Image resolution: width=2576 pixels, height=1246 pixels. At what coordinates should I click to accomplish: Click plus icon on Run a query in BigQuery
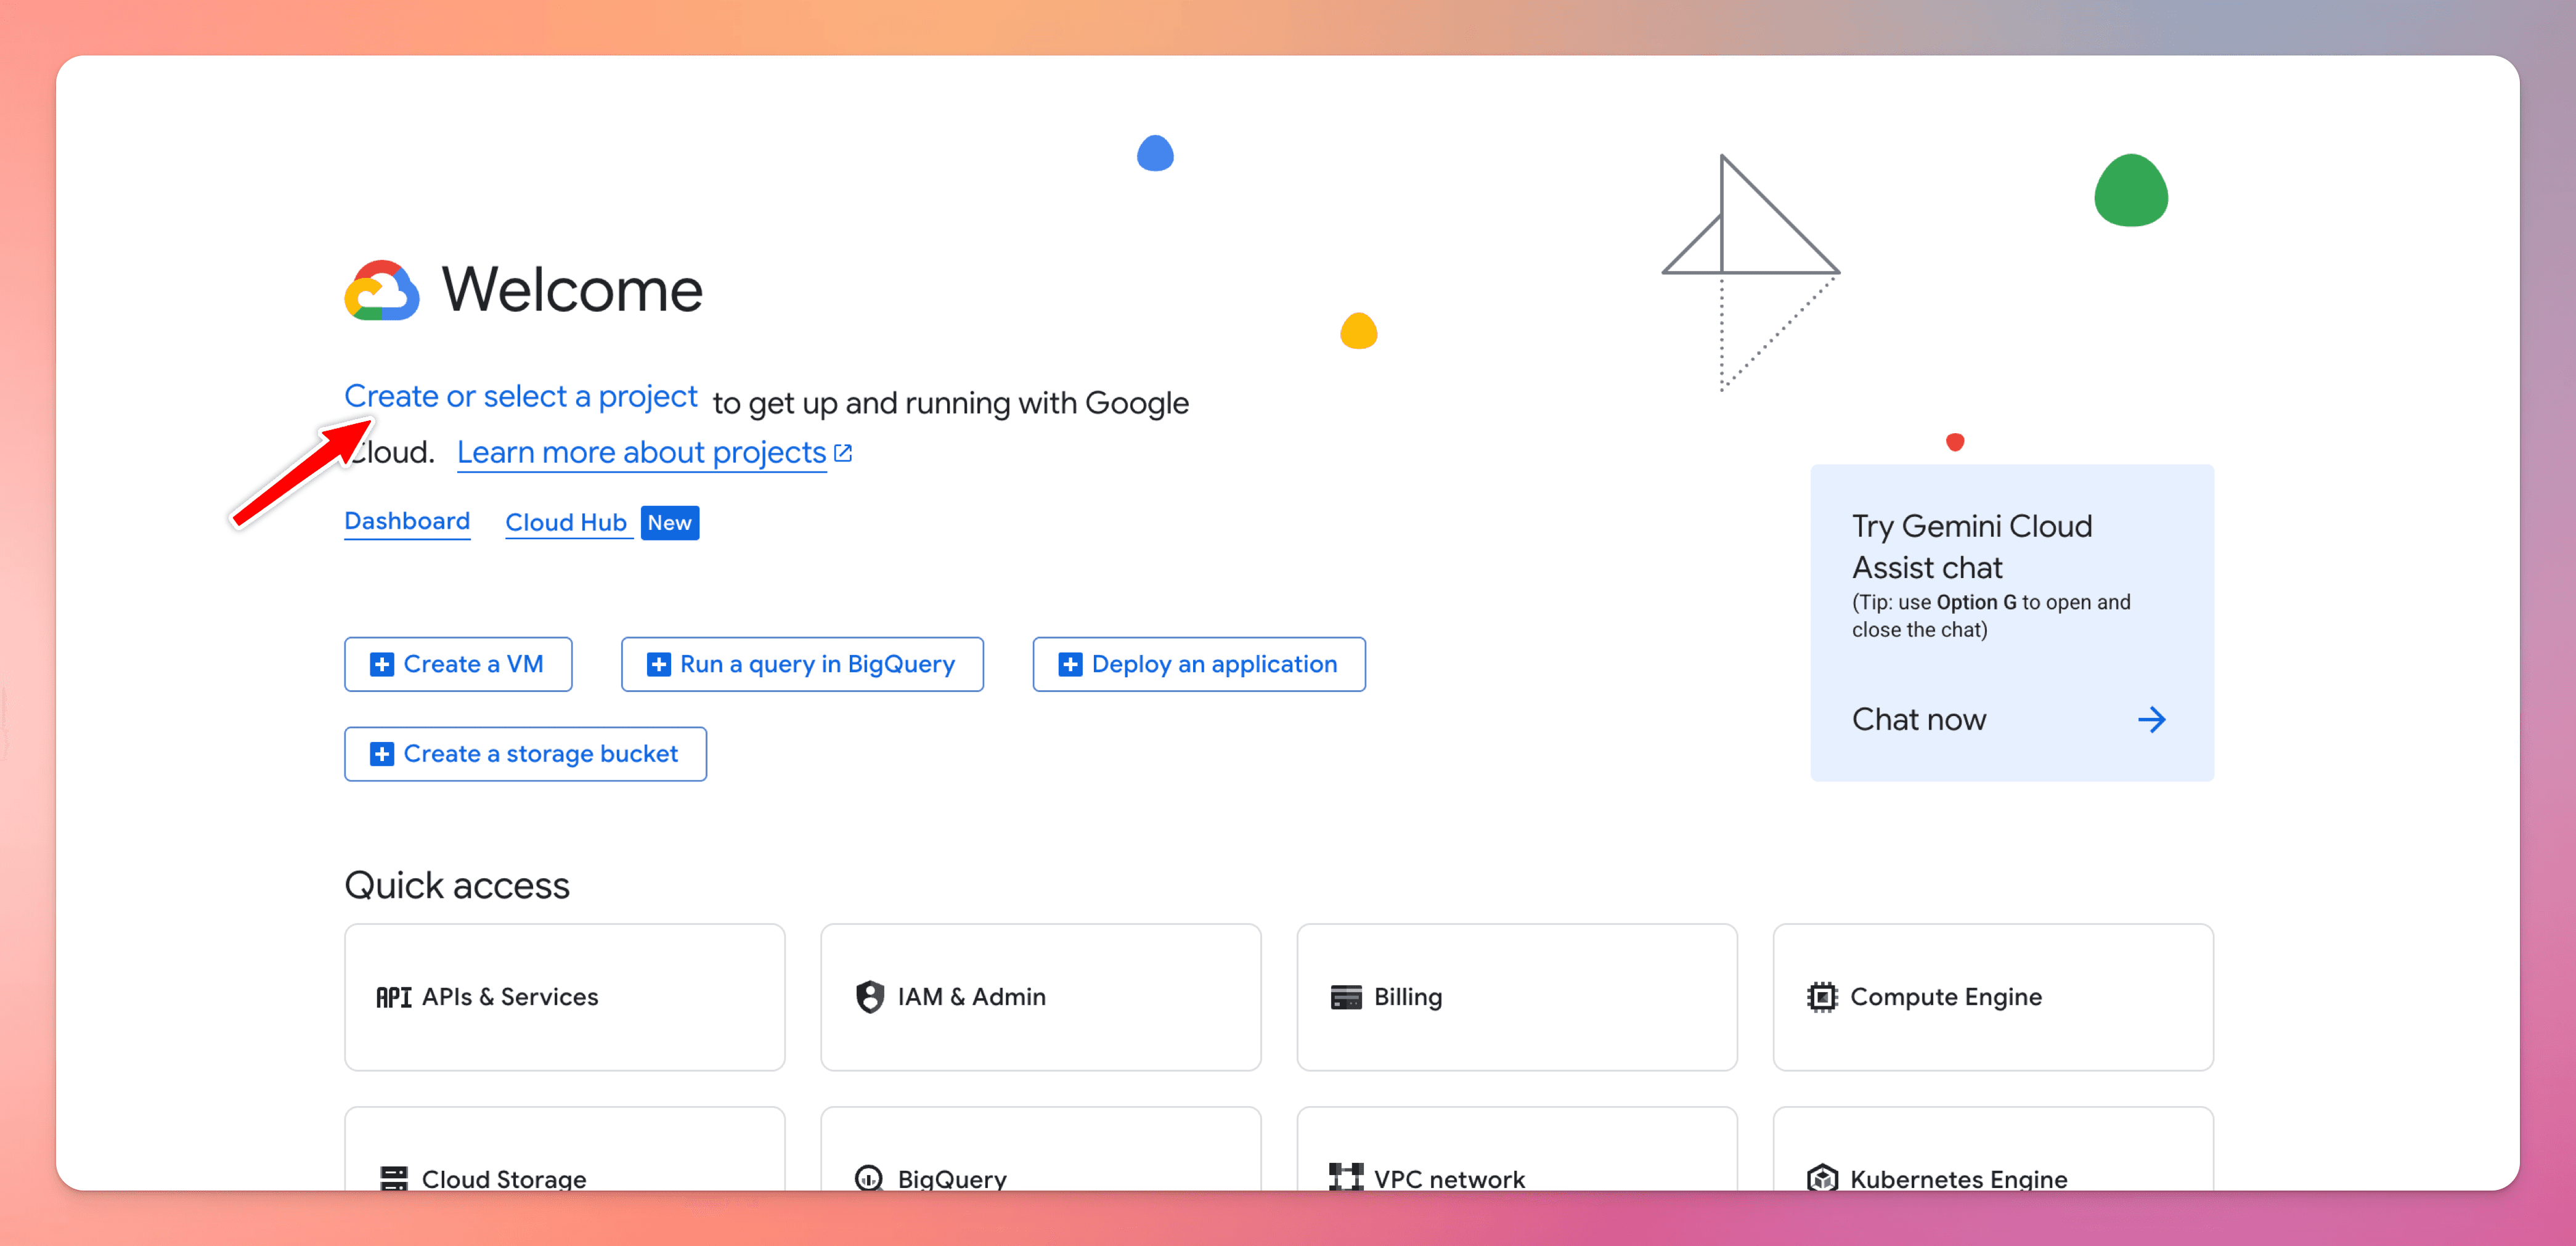pyautogui.click(x=659, y=664)
